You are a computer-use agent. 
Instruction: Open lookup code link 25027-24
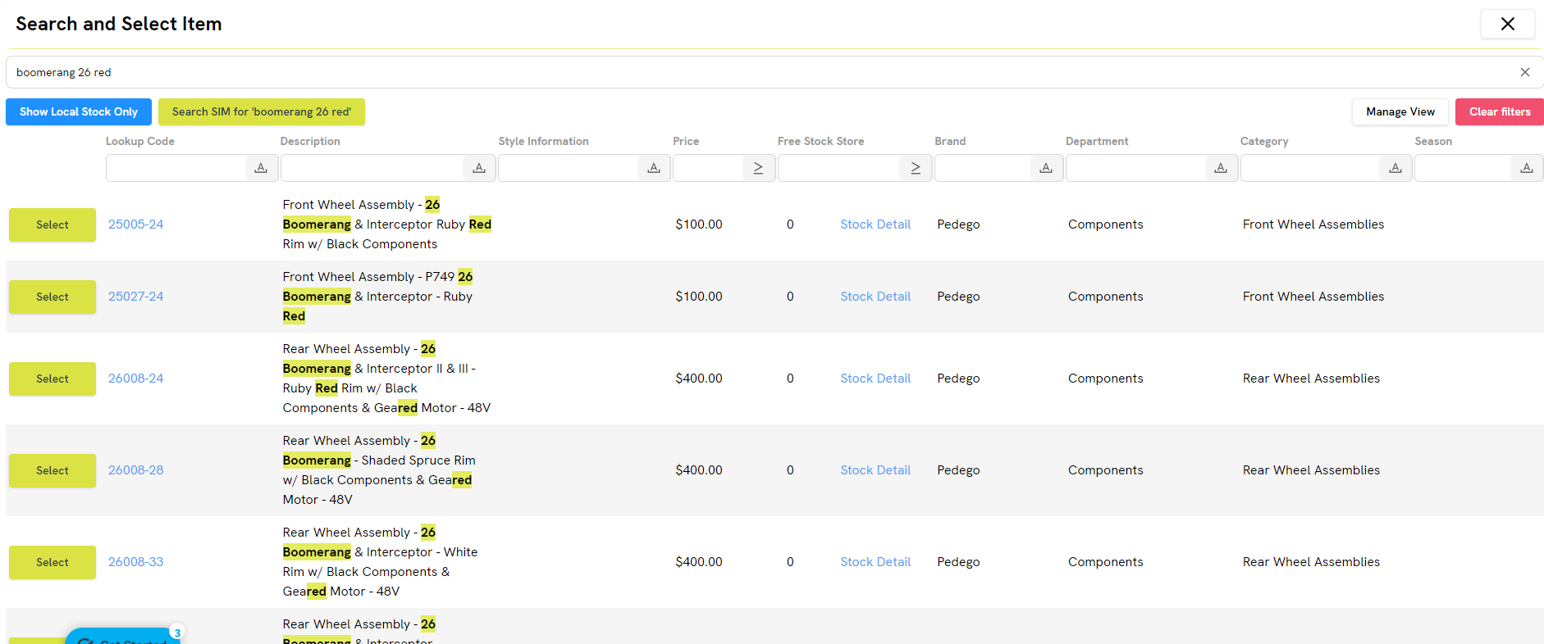(136, 297)
